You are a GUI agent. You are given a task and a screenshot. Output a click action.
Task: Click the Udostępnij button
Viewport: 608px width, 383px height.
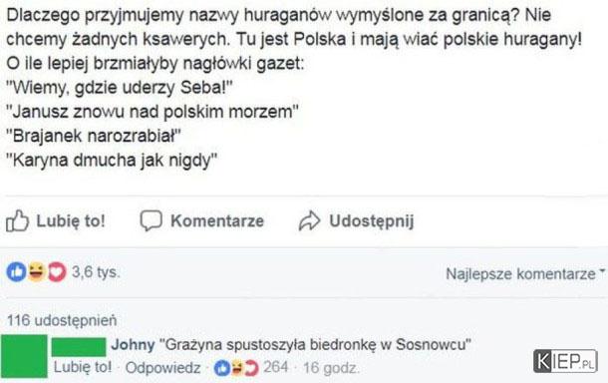click(356, 221)
